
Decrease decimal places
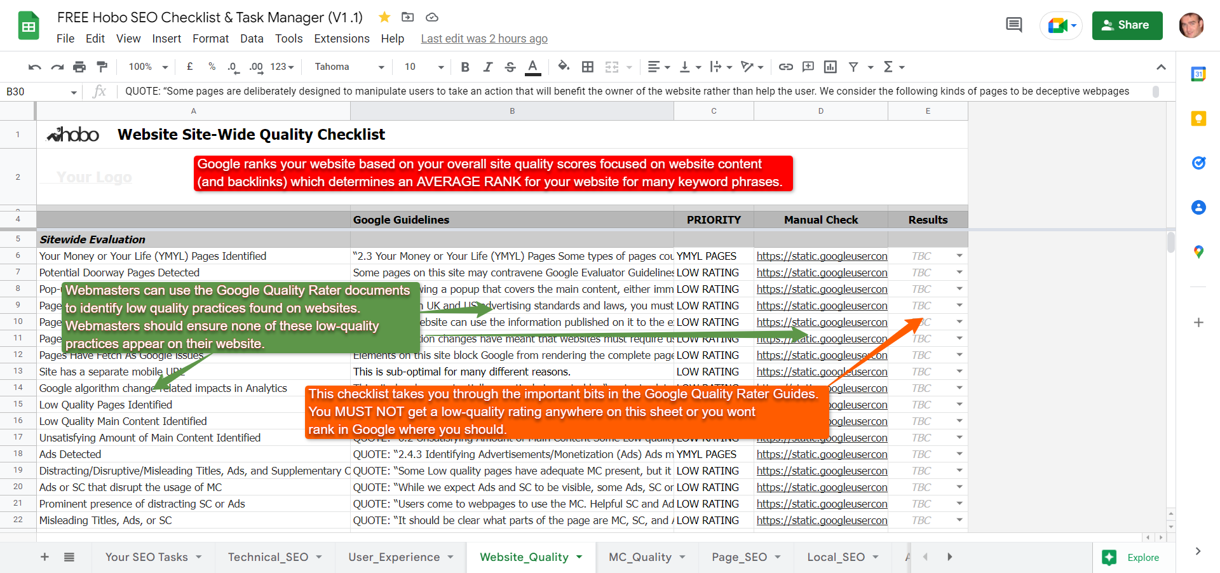coord(233,67)
